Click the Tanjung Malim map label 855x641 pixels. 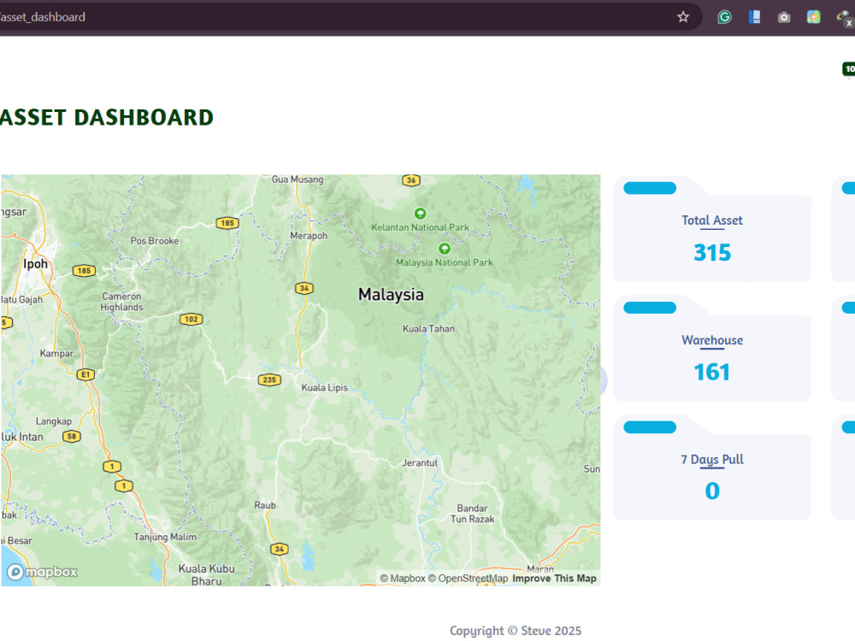[x=165, y=537]
